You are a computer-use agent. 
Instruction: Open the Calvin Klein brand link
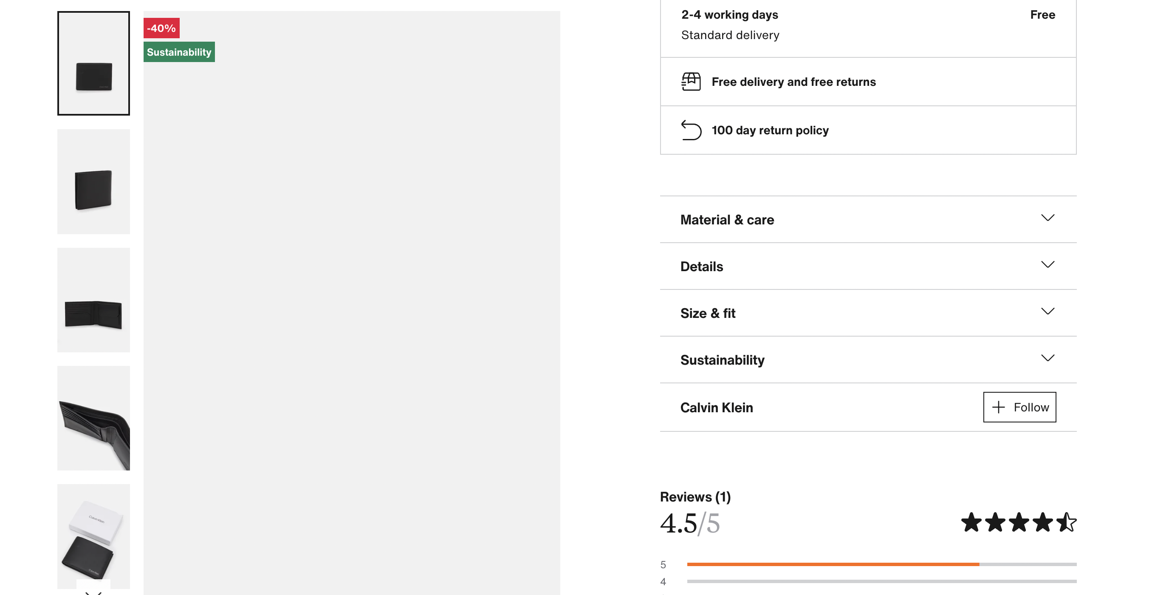pos(717,408)
